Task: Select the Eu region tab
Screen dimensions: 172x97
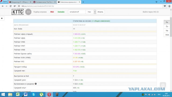Action: point(167,26)
